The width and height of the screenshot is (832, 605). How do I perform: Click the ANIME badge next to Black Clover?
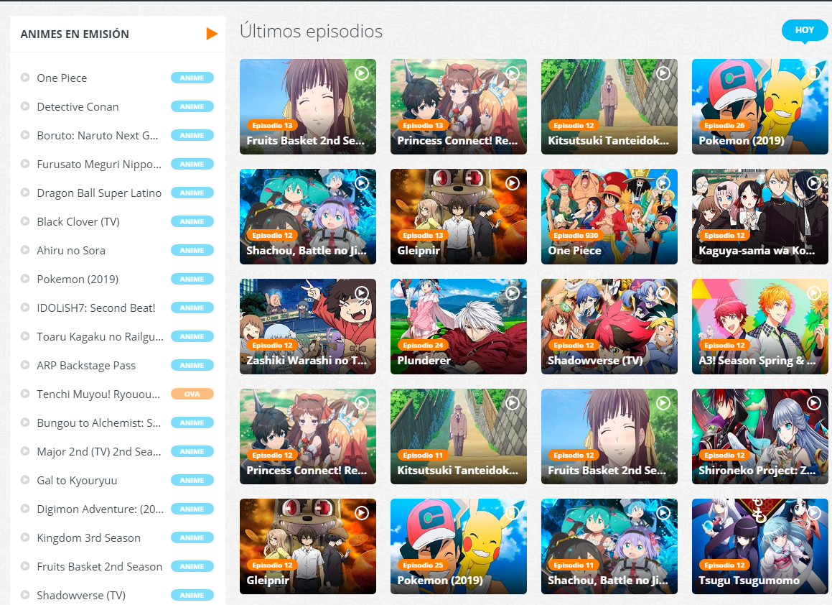pos(192,221)
